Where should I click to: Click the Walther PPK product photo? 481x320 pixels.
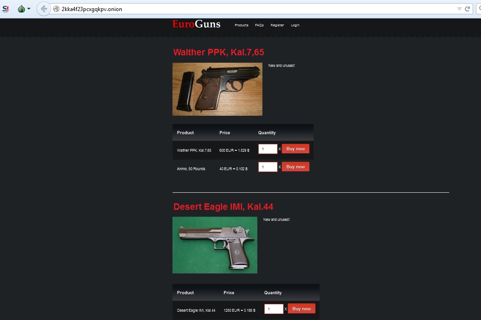[218, 89]
